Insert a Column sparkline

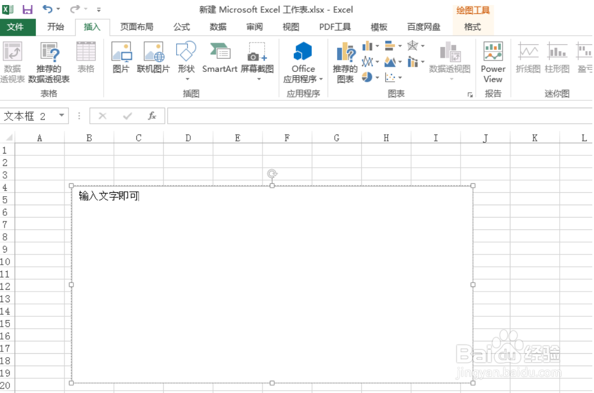558,56
